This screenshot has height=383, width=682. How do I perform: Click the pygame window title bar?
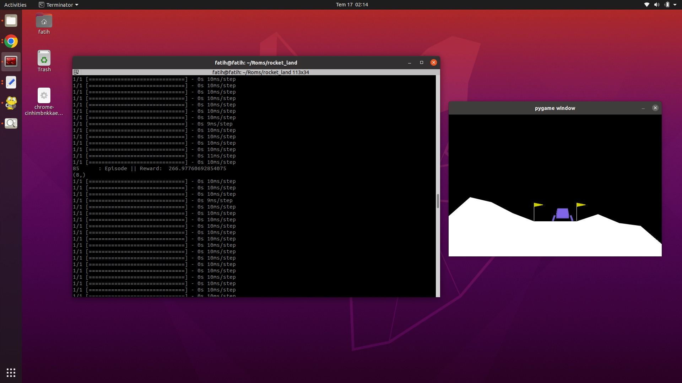coord(555,108)
